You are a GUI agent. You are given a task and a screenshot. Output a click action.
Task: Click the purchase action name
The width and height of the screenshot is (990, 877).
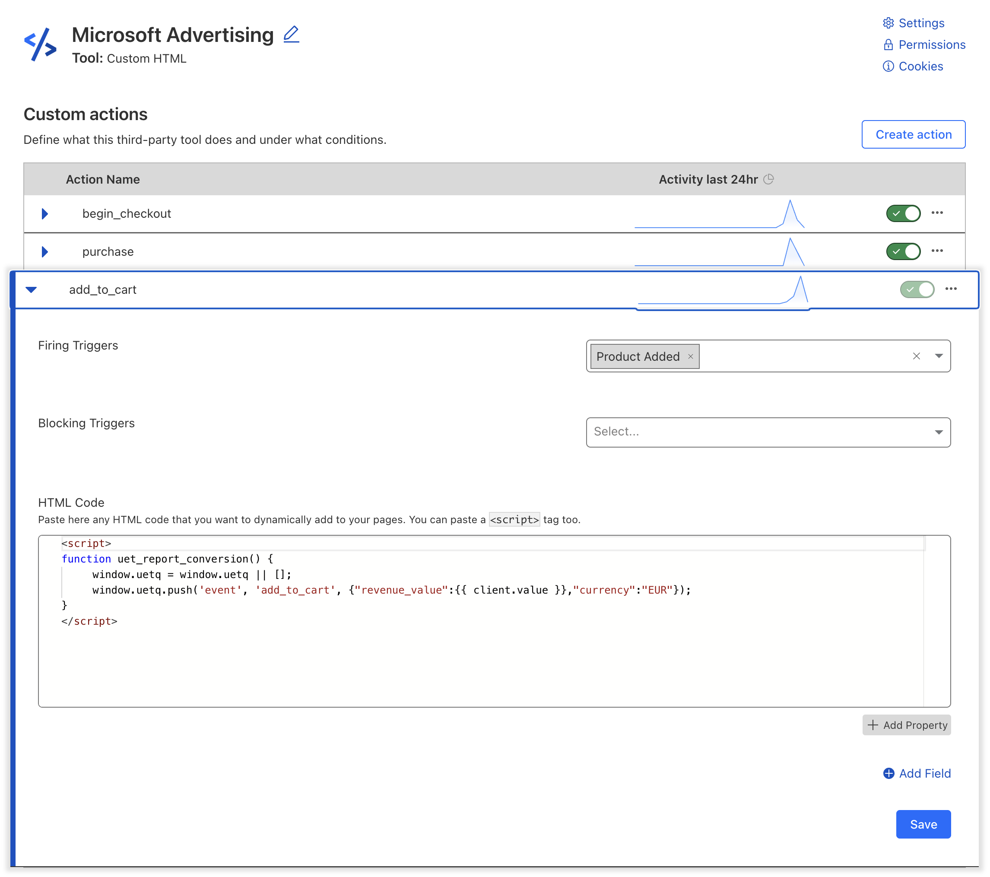[108, 251]
